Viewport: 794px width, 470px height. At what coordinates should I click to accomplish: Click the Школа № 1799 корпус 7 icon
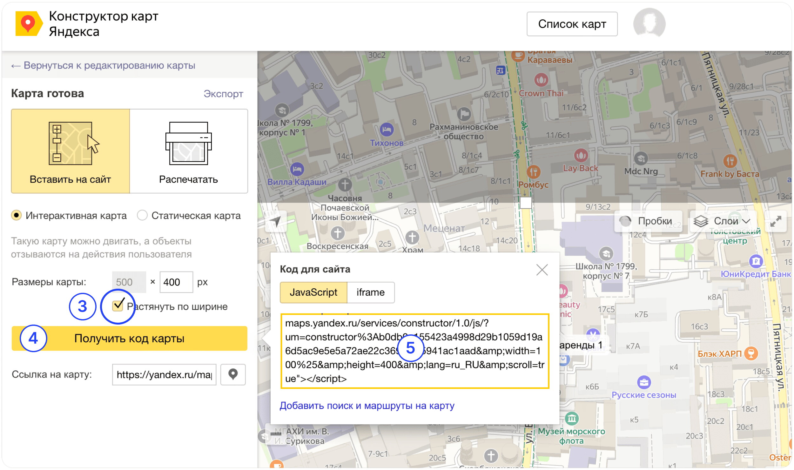click(x=606, y=253)
